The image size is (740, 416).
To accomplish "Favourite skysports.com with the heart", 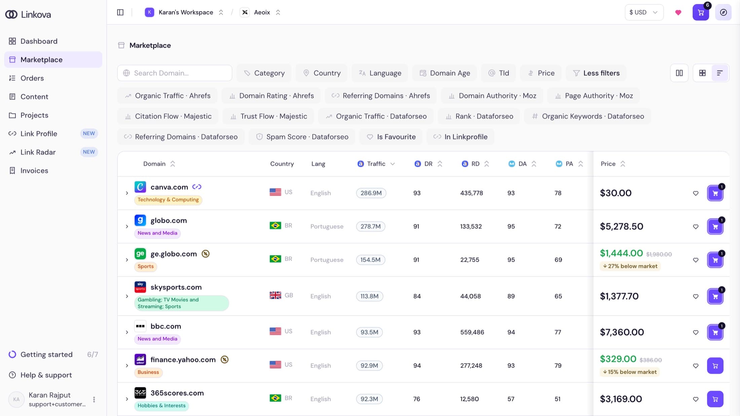I will click(696, 296).
